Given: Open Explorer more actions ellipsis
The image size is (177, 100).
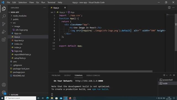Looking at the screenshot, I should (x=45, y=7).
